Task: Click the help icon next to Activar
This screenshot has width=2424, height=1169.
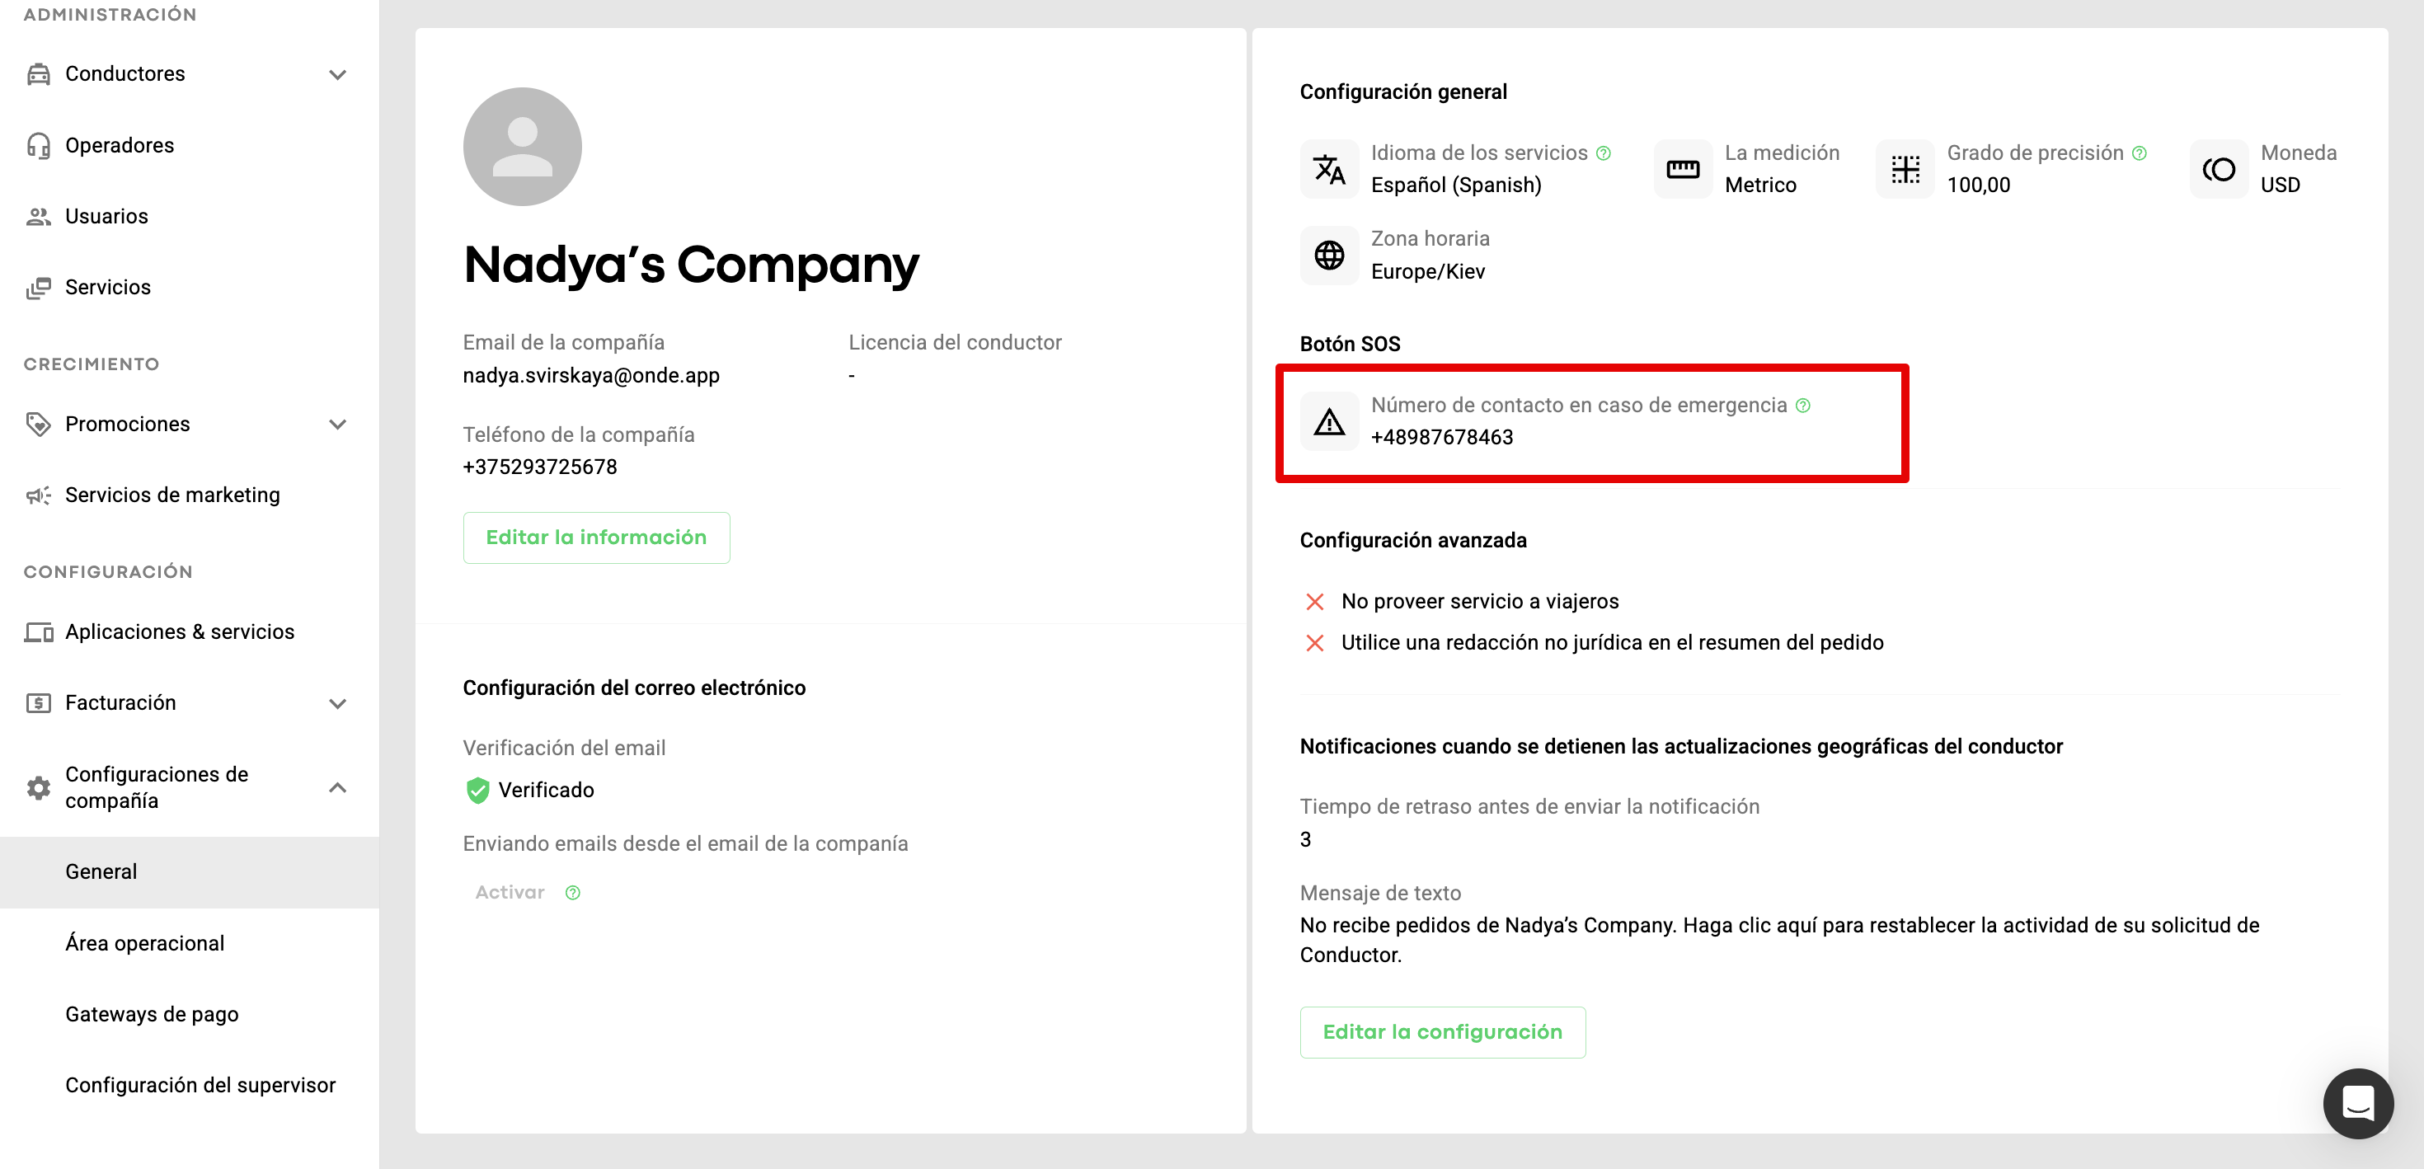Action: (x=572, y=892)
